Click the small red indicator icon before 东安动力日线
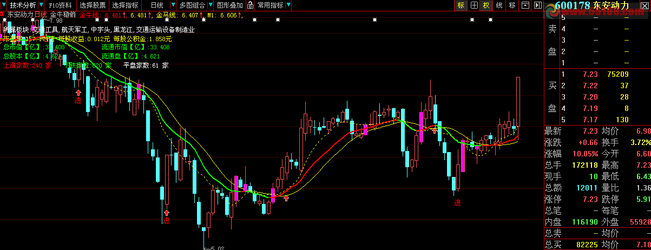The width and height of the screenshot is (651, 250). 3,15
